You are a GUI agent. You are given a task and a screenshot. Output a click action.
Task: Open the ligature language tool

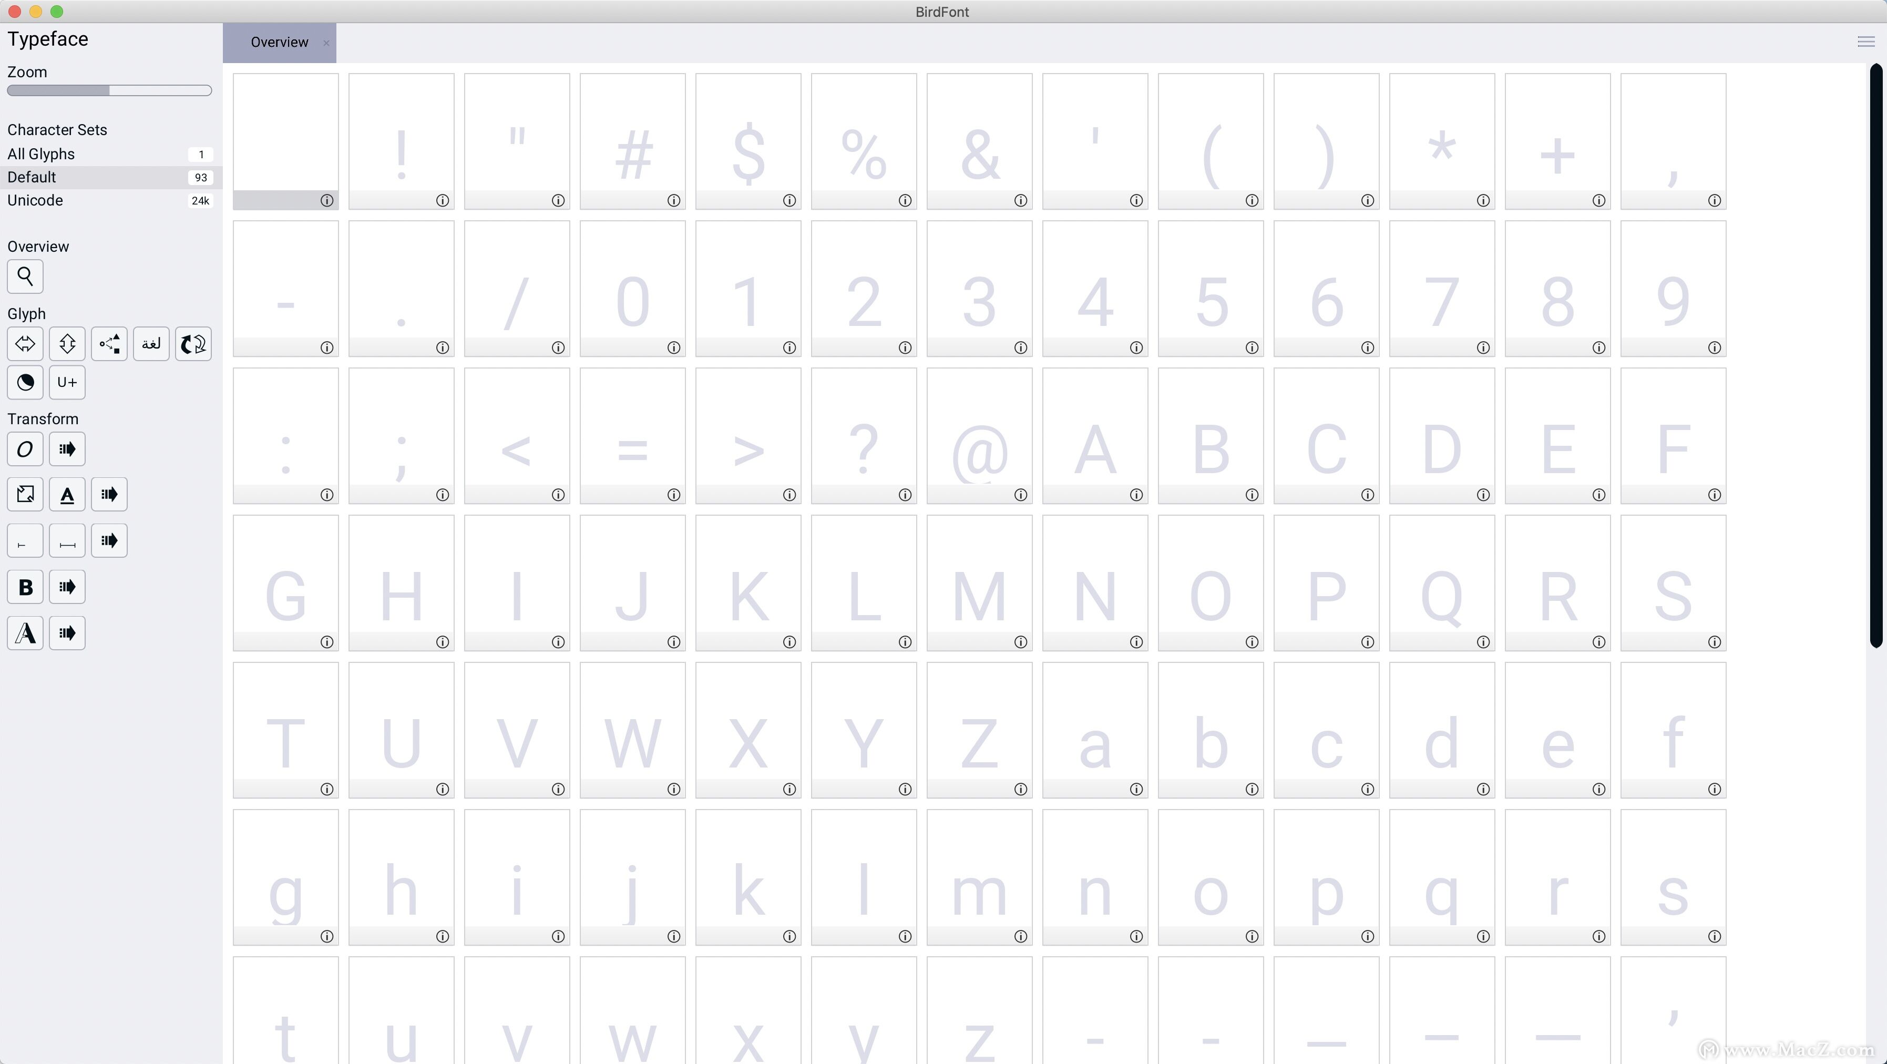click(151, 344)
